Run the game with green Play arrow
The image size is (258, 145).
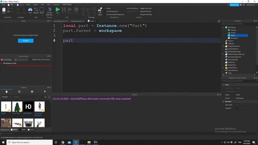click(x=58, y=9)
